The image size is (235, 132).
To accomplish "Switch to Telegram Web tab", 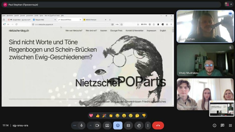I will (x=44, y=20).
